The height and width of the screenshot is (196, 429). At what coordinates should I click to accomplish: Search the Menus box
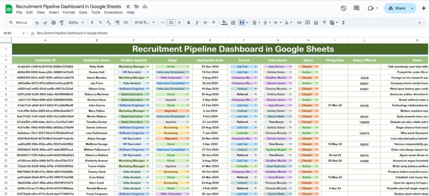[x=19, y=23]
